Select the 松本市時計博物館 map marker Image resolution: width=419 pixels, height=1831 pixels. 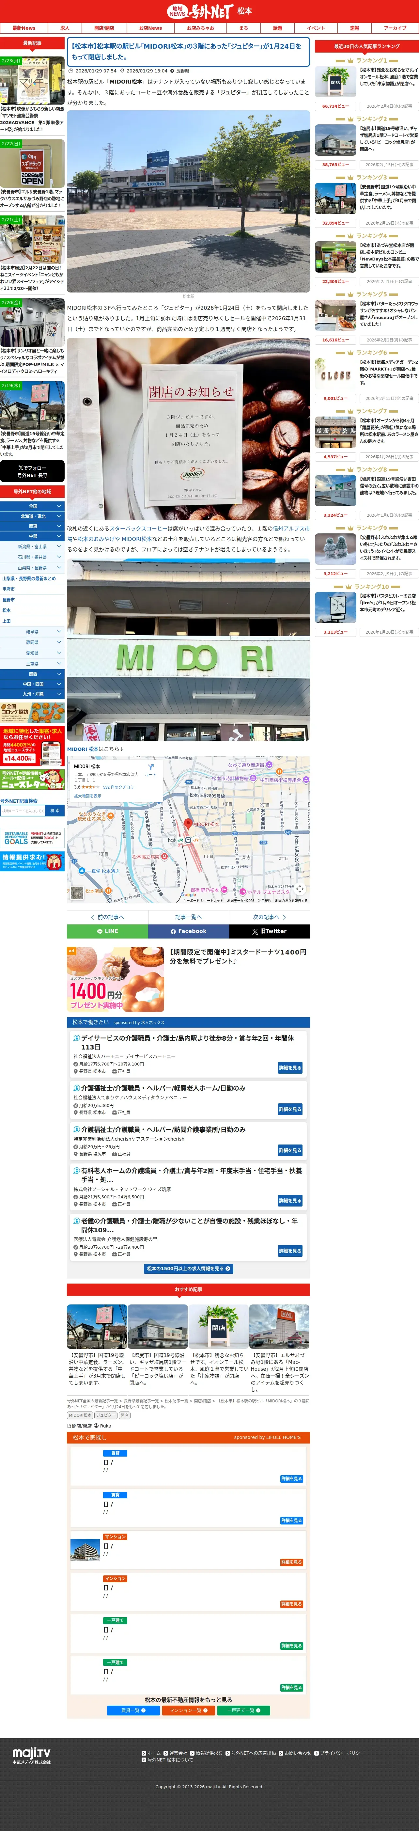point(254,778)
